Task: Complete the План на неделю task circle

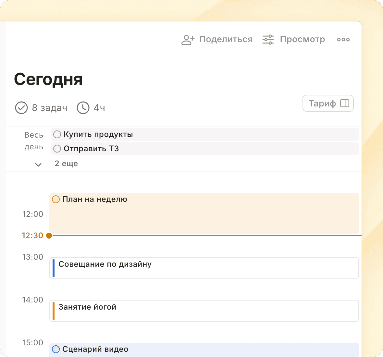Action: (x=56, y=199)
